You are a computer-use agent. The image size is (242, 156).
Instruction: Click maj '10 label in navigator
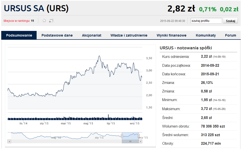coord(56,138)
